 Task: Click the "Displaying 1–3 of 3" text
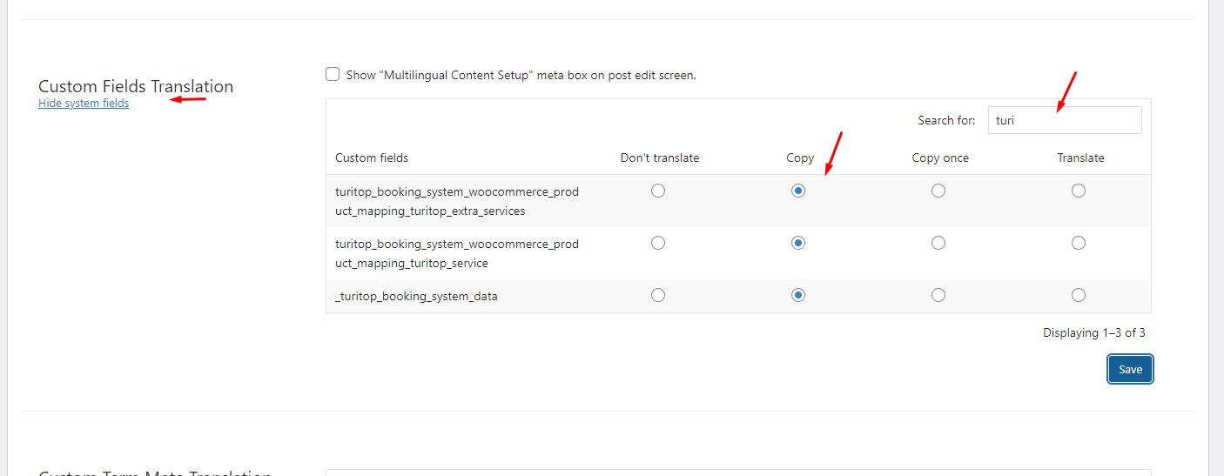[1093, 332]
